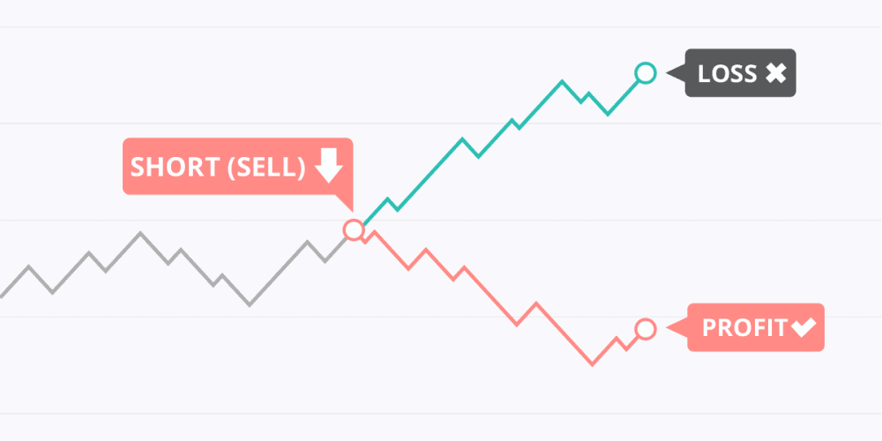This screenshot has width=882, height=441.
Task: Click the gray line's left starting point
Action: tap(2, 295)
